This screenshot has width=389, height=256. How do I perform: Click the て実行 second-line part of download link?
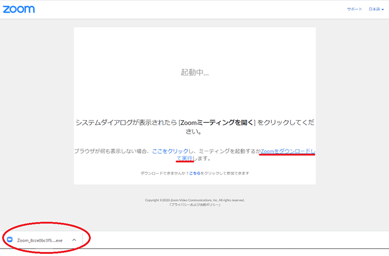click(x=185, y=158)
